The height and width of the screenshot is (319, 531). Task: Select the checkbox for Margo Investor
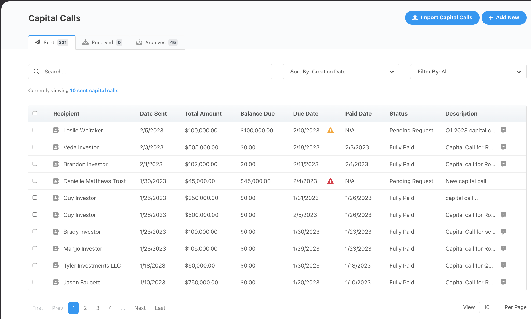[x=35, y=248]
